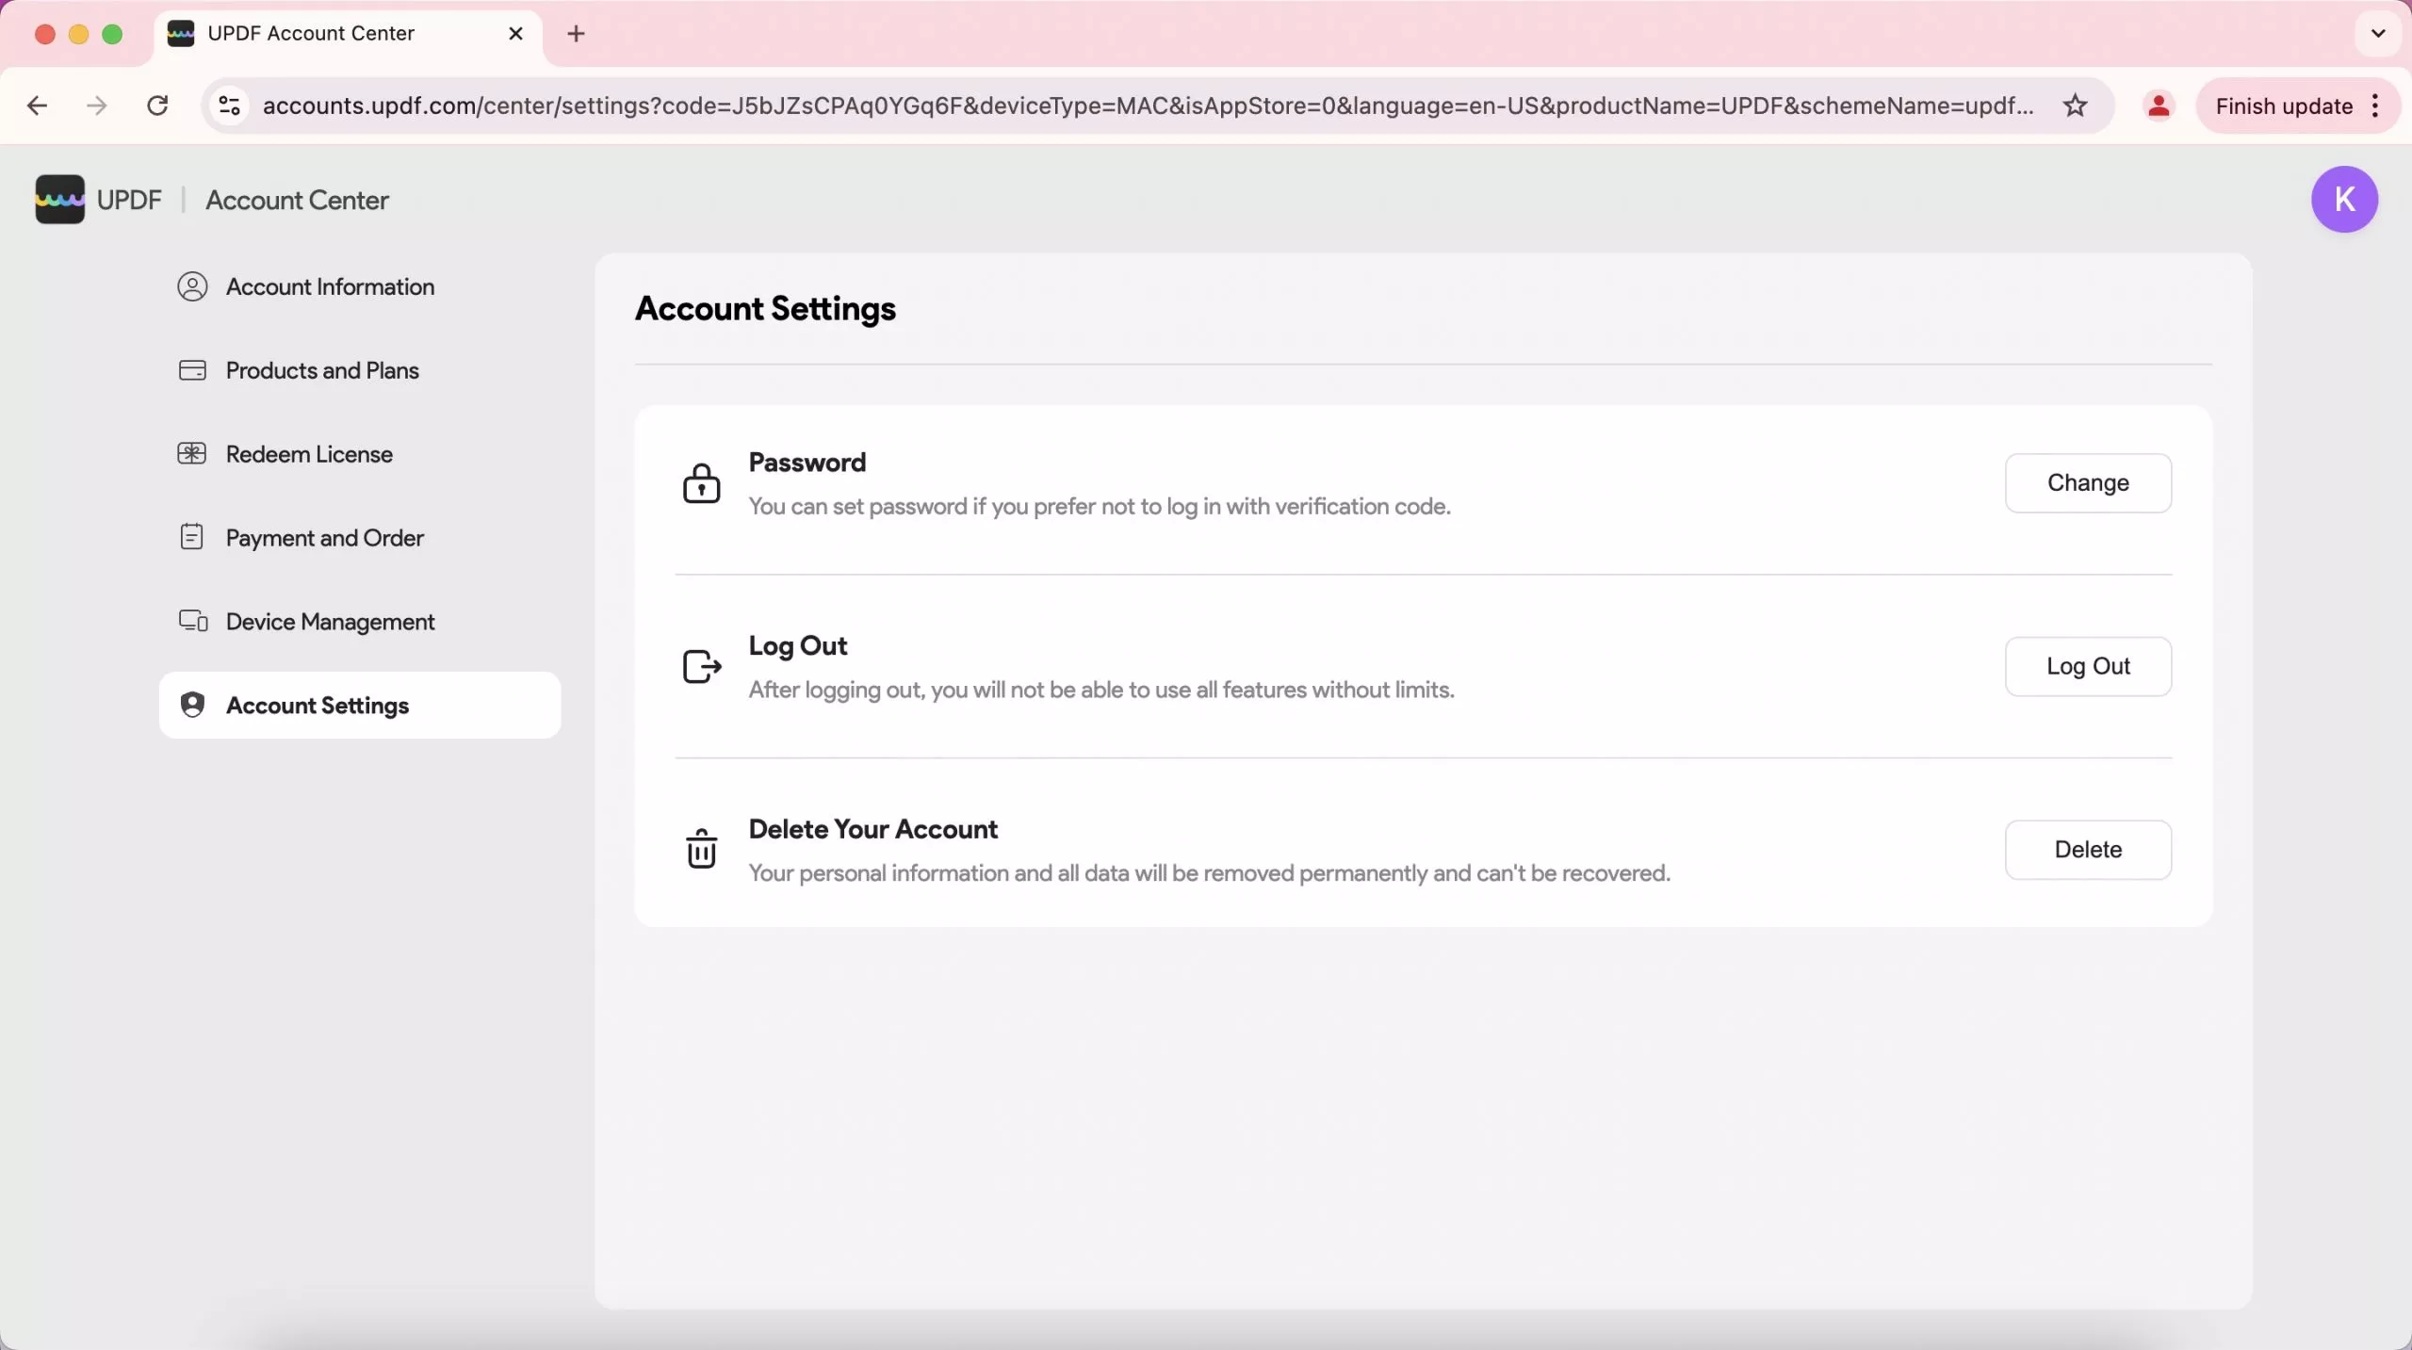
Task: Select Payment and Order menu
Action: 324,538
